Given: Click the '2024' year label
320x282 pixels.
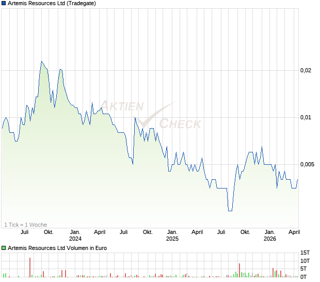Looking at the screenshot, I should pos(75,239).
